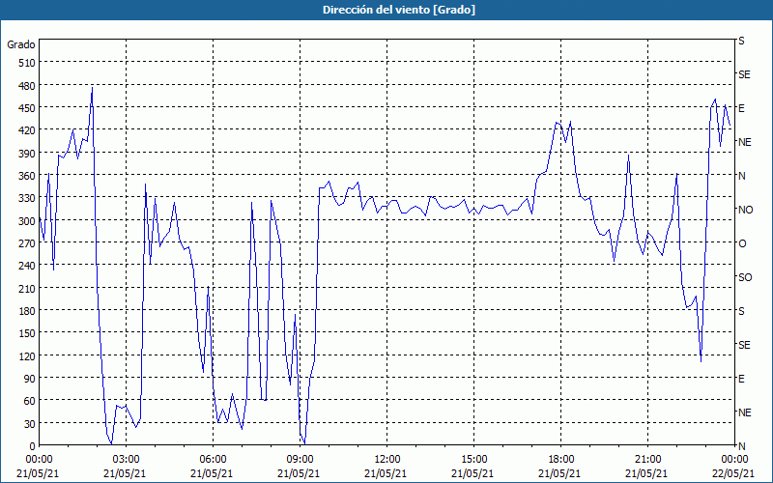Click the 30 degree tick label
Image resolution: width=773 pixels, height=483 pixels.
(x=30, y=424)
